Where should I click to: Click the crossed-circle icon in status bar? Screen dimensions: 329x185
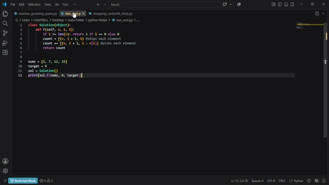pos(309,181)
